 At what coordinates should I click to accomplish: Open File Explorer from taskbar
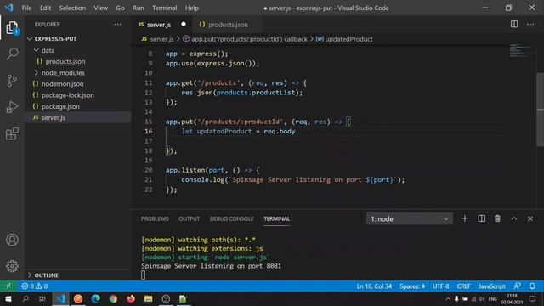(148, 299)
